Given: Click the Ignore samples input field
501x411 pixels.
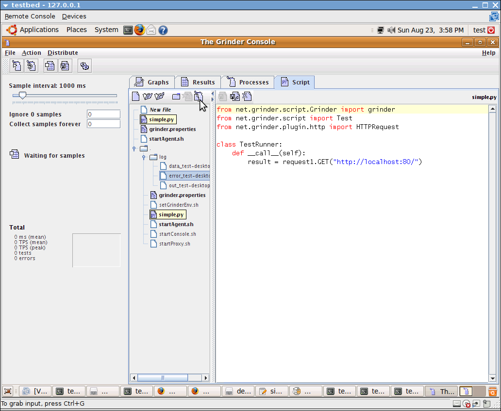Looking at the screenshot, I should click(103, 115).
